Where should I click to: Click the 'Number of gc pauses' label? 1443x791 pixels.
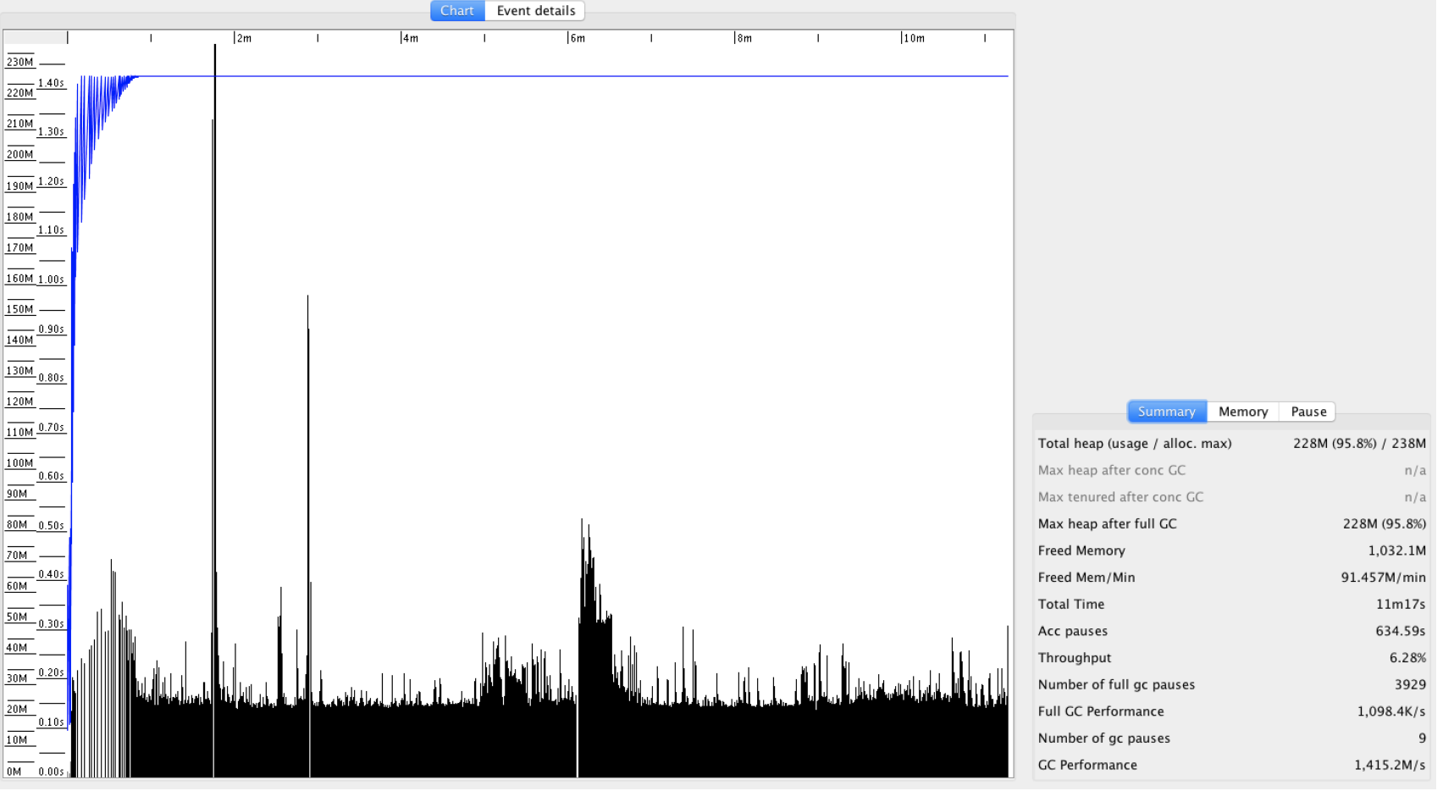[x=1104, y=738]
